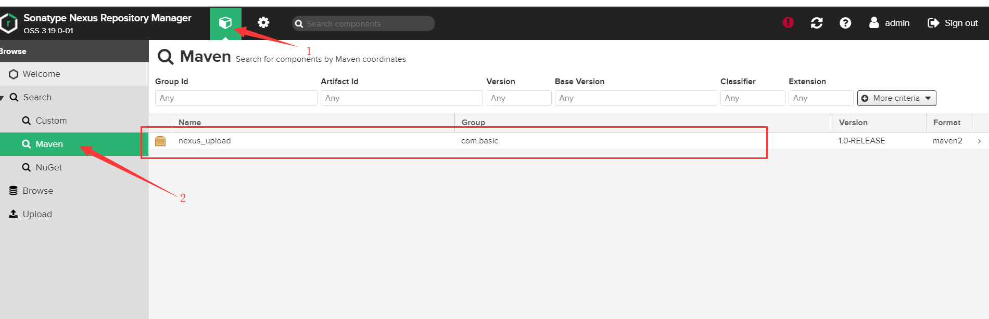The image size is (989, 319).
Task: Open Welcome in the sidebar
Action: 74,74
